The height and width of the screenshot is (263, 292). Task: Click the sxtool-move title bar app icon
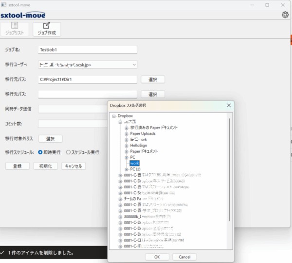[x=3, y=5]
